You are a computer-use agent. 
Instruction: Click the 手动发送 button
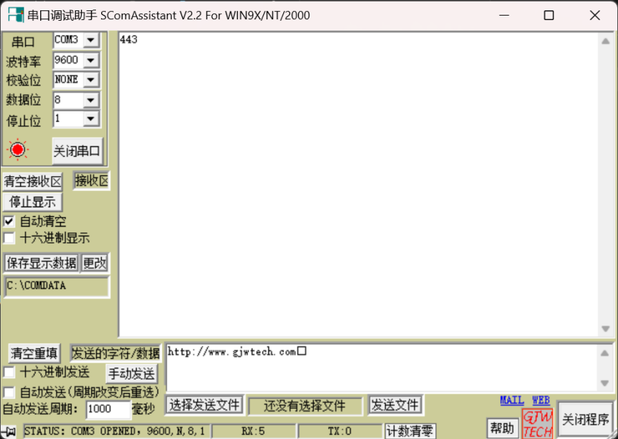(132, 374)
